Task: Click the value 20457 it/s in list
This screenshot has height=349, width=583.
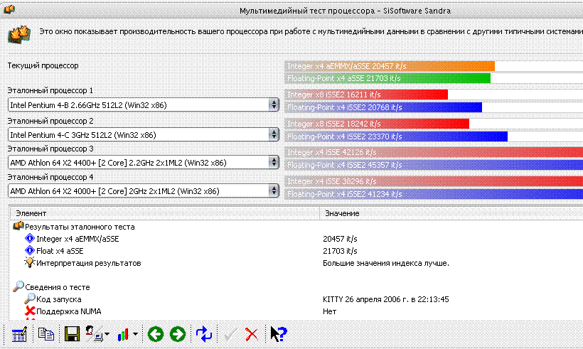Action: click(x=340, y=239)
